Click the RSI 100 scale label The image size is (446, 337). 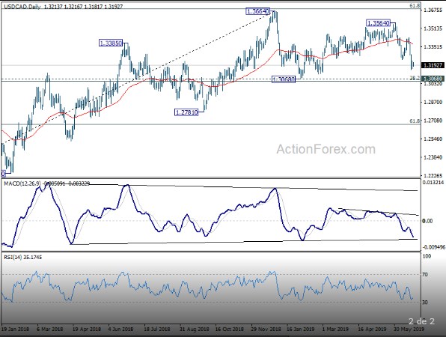pos(427,256)
